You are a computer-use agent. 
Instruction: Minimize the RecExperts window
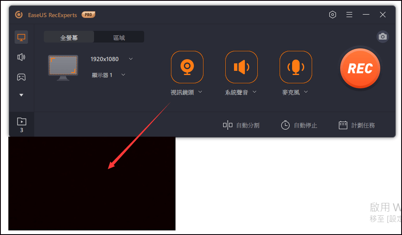tap(366, 15)
